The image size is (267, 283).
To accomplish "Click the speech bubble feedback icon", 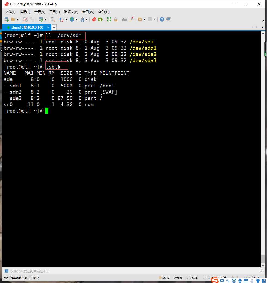I will (x=169, y=19).
